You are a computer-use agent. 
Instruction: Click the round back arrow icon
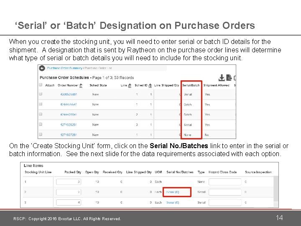pyautogui.click(x=42, y=68)
